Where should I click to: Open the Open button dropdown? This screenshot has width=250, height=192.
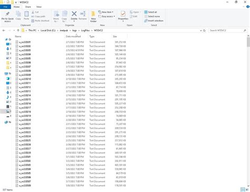coord(140,12)
